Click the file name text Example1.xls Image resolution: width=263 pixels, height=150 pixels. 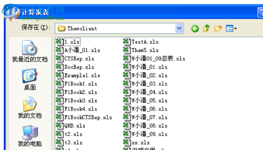pos(82,75)
